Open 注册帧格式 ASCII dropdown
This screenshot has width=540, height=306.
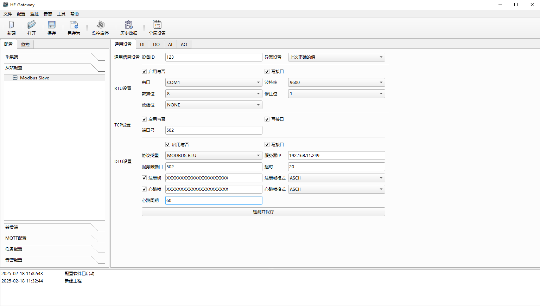pos(337,178)
